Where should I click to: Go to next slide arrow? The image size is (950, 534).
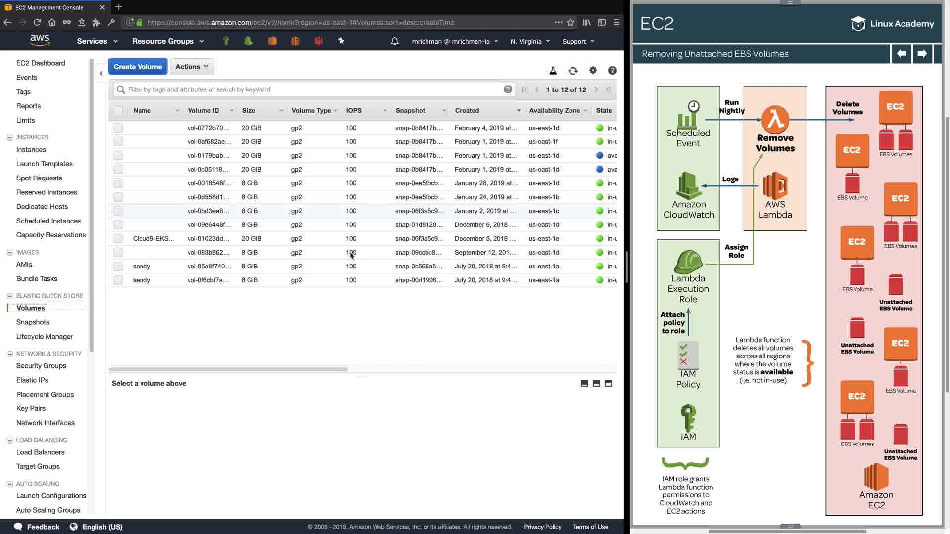tap(922, 53)
